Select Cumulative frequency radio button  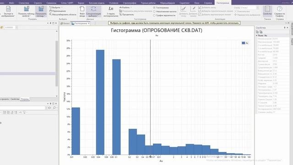pos(154,11)
